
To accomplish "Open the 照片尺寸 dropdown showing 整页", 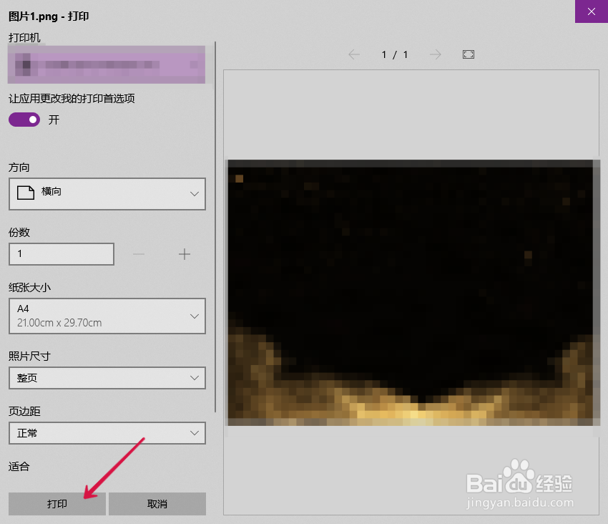I will click(107, 378).
